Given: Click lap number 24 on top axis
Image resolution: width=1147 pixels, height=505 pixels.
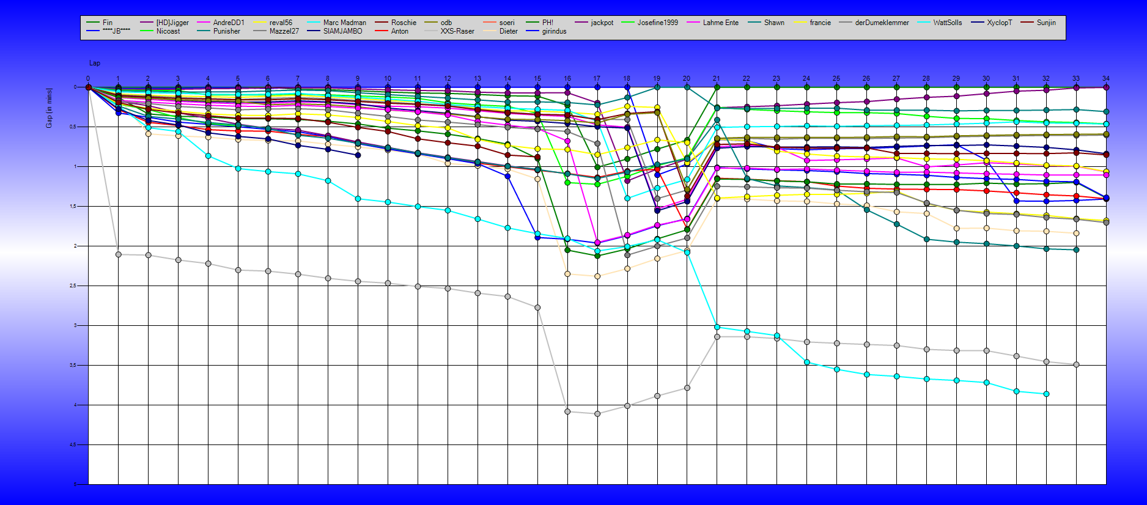Looking at the screenshot, I should tap(806, 78).
